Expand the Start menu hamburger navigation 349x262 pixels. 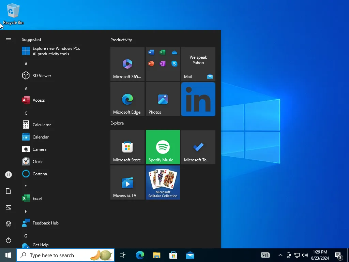9,40
